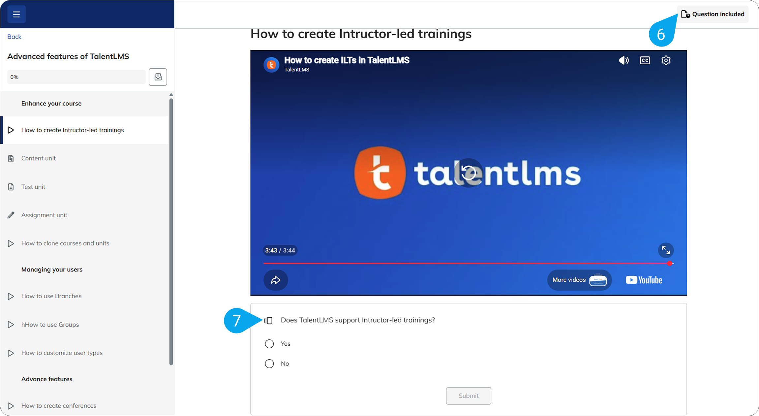The image size is (759, 416).
Task: Go Back to the course list
Action: point(14,37)
